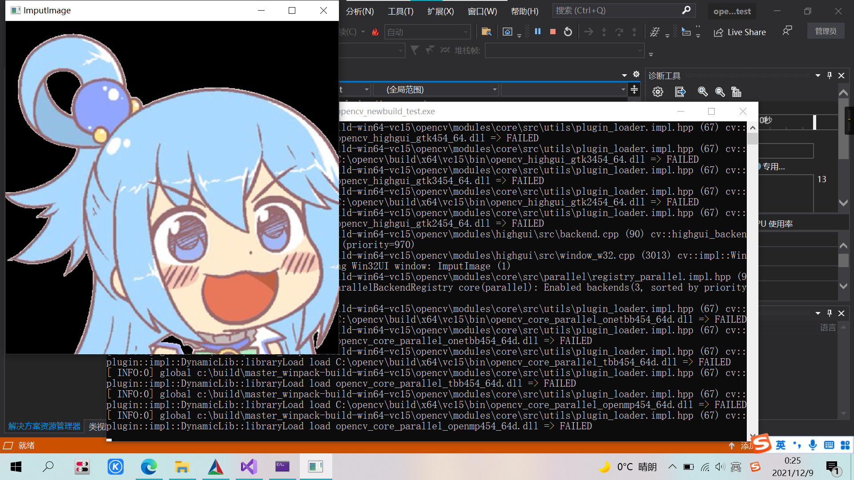Close the lower right tool panel
Image resolution: width=854 pixels, height=480 pixels.
pyautogui.click(x=841, y=313)
